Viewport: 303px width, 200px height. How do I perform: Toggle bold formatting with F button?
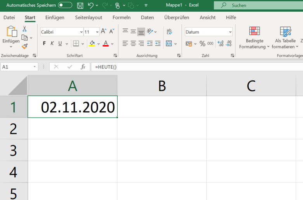pos(44,44)
